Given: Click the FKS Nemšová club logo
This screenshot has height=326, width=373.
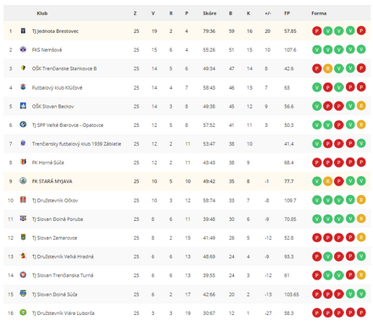Looking at the screenshot, I should point(23,49).
